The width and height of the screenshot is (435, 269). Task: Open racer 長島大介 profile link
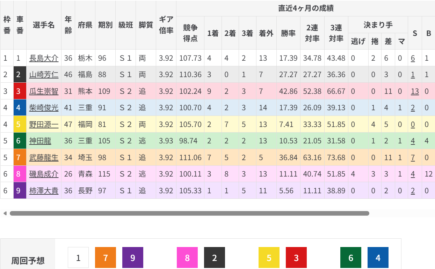point(44,58)
